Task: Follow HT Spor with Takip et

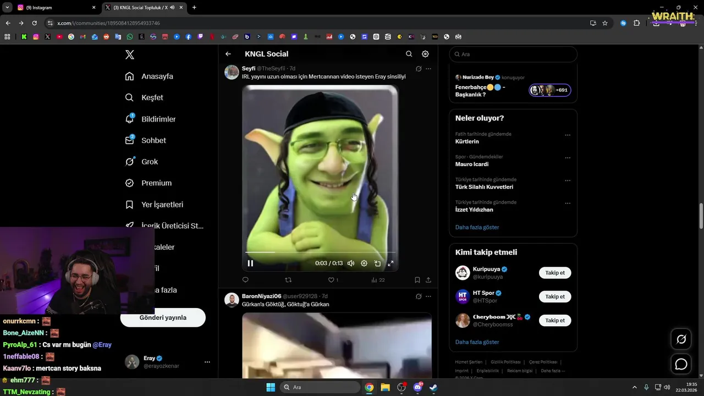Action: pos(555,296)
